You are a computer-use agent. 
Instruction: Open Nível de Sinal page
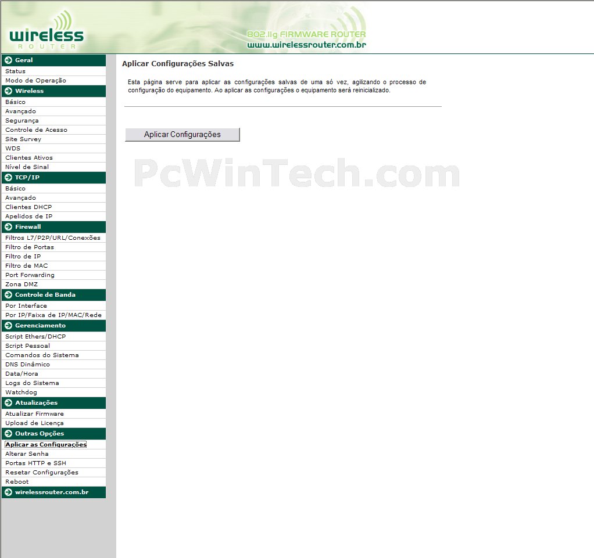pos(27,167)
